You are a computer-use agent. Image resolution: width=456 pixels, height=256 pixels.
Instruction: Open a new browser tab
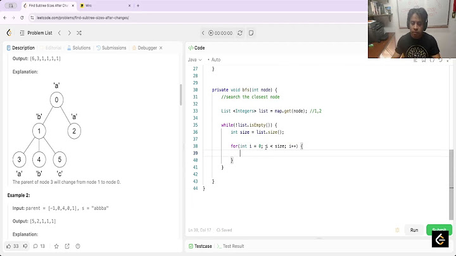[x=138, y=6]
